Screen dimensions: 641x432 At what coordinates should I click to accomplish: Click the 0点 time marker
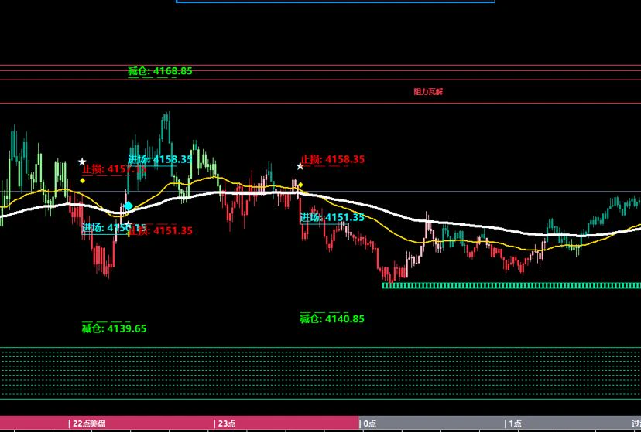pos(368,423)
